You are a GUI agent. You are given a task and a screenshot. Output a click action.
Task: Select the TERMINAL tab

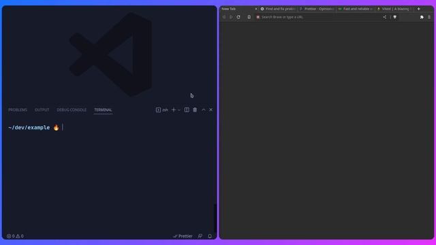click(x=103, y=110)
